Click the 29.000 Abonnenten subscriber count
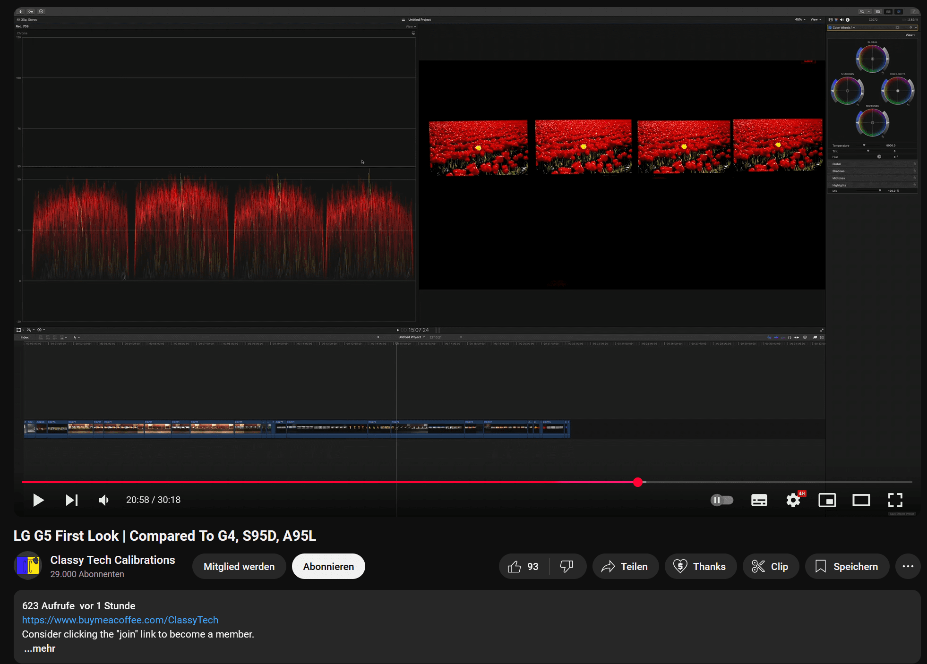The height and width of the screenshot is (664, 927). [x=87, y=574]
